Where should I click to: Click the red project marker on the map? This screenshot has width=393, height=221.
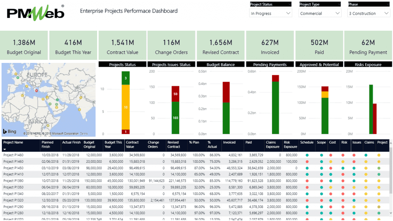(x=36, y=91)
